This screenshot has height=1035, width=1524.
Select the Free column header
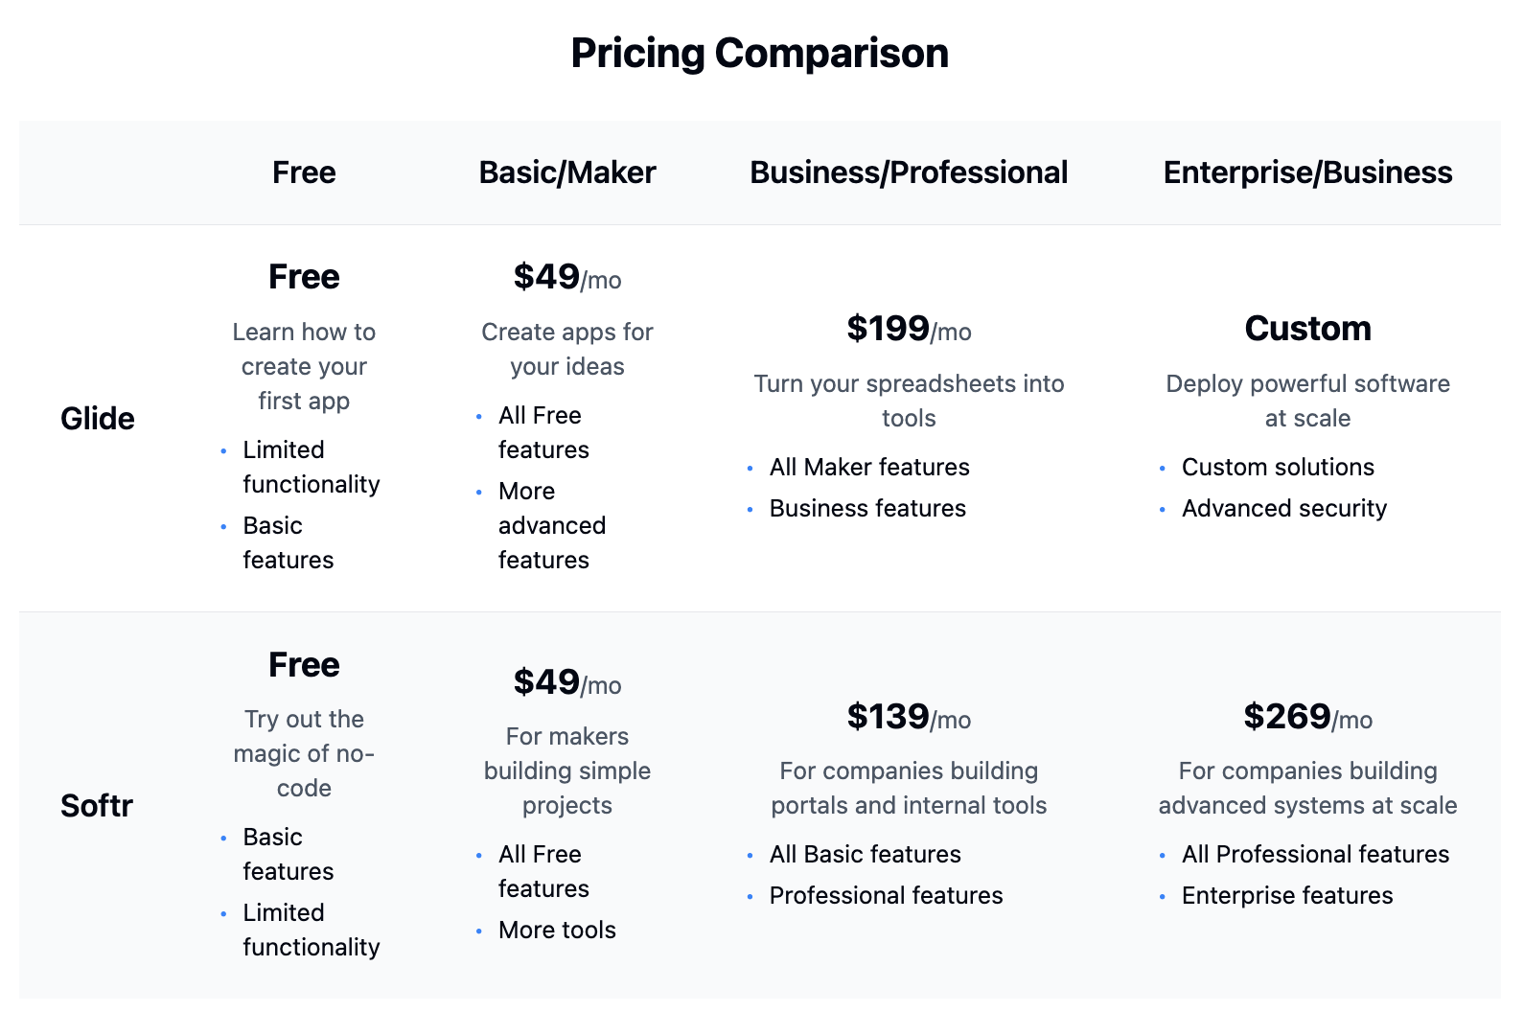(x=304, y=172)
